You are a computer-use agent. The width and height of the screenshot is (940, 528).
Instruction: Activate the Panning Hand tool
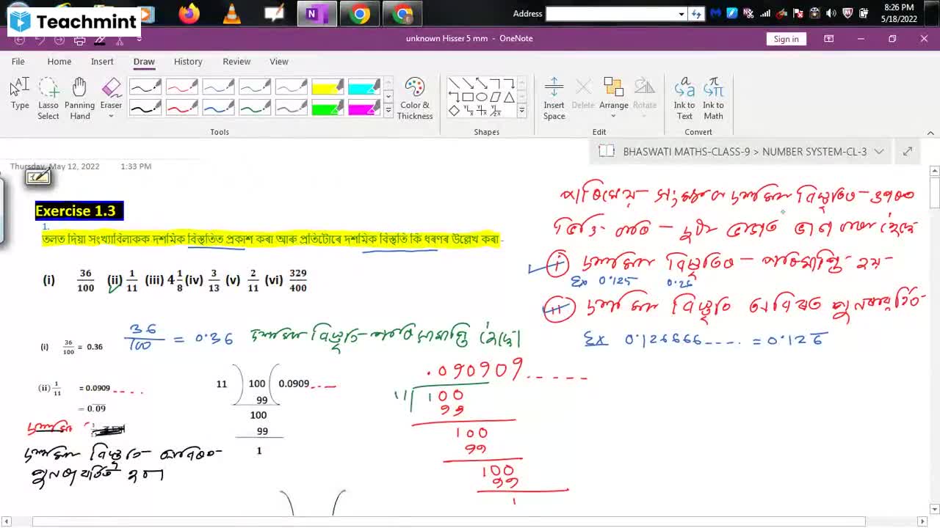point(79,92)
